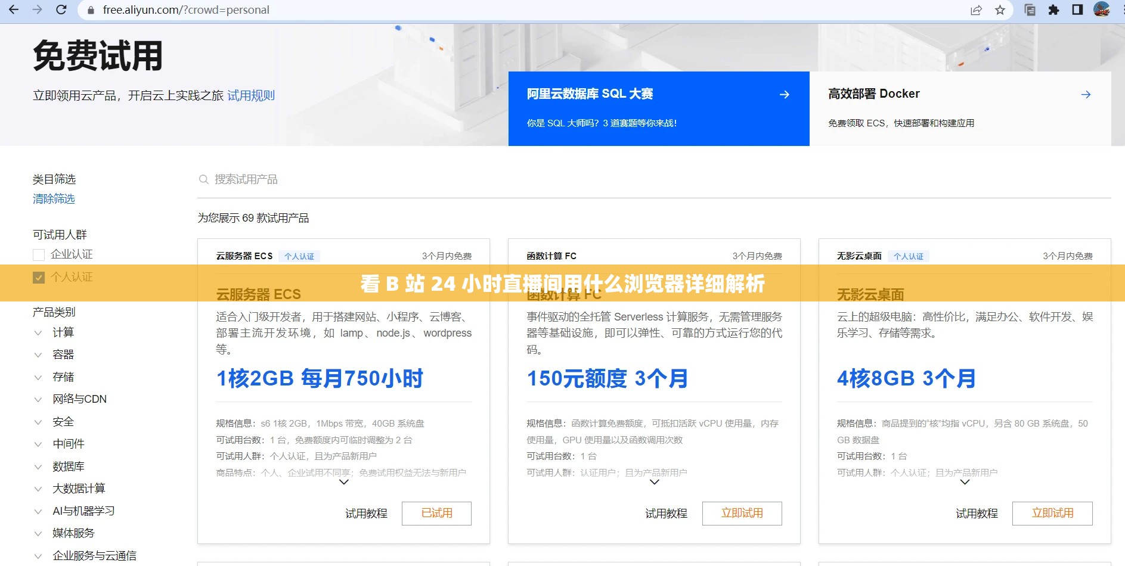
Task: Click the 免费试用 page title
Action: coord(98,56)
